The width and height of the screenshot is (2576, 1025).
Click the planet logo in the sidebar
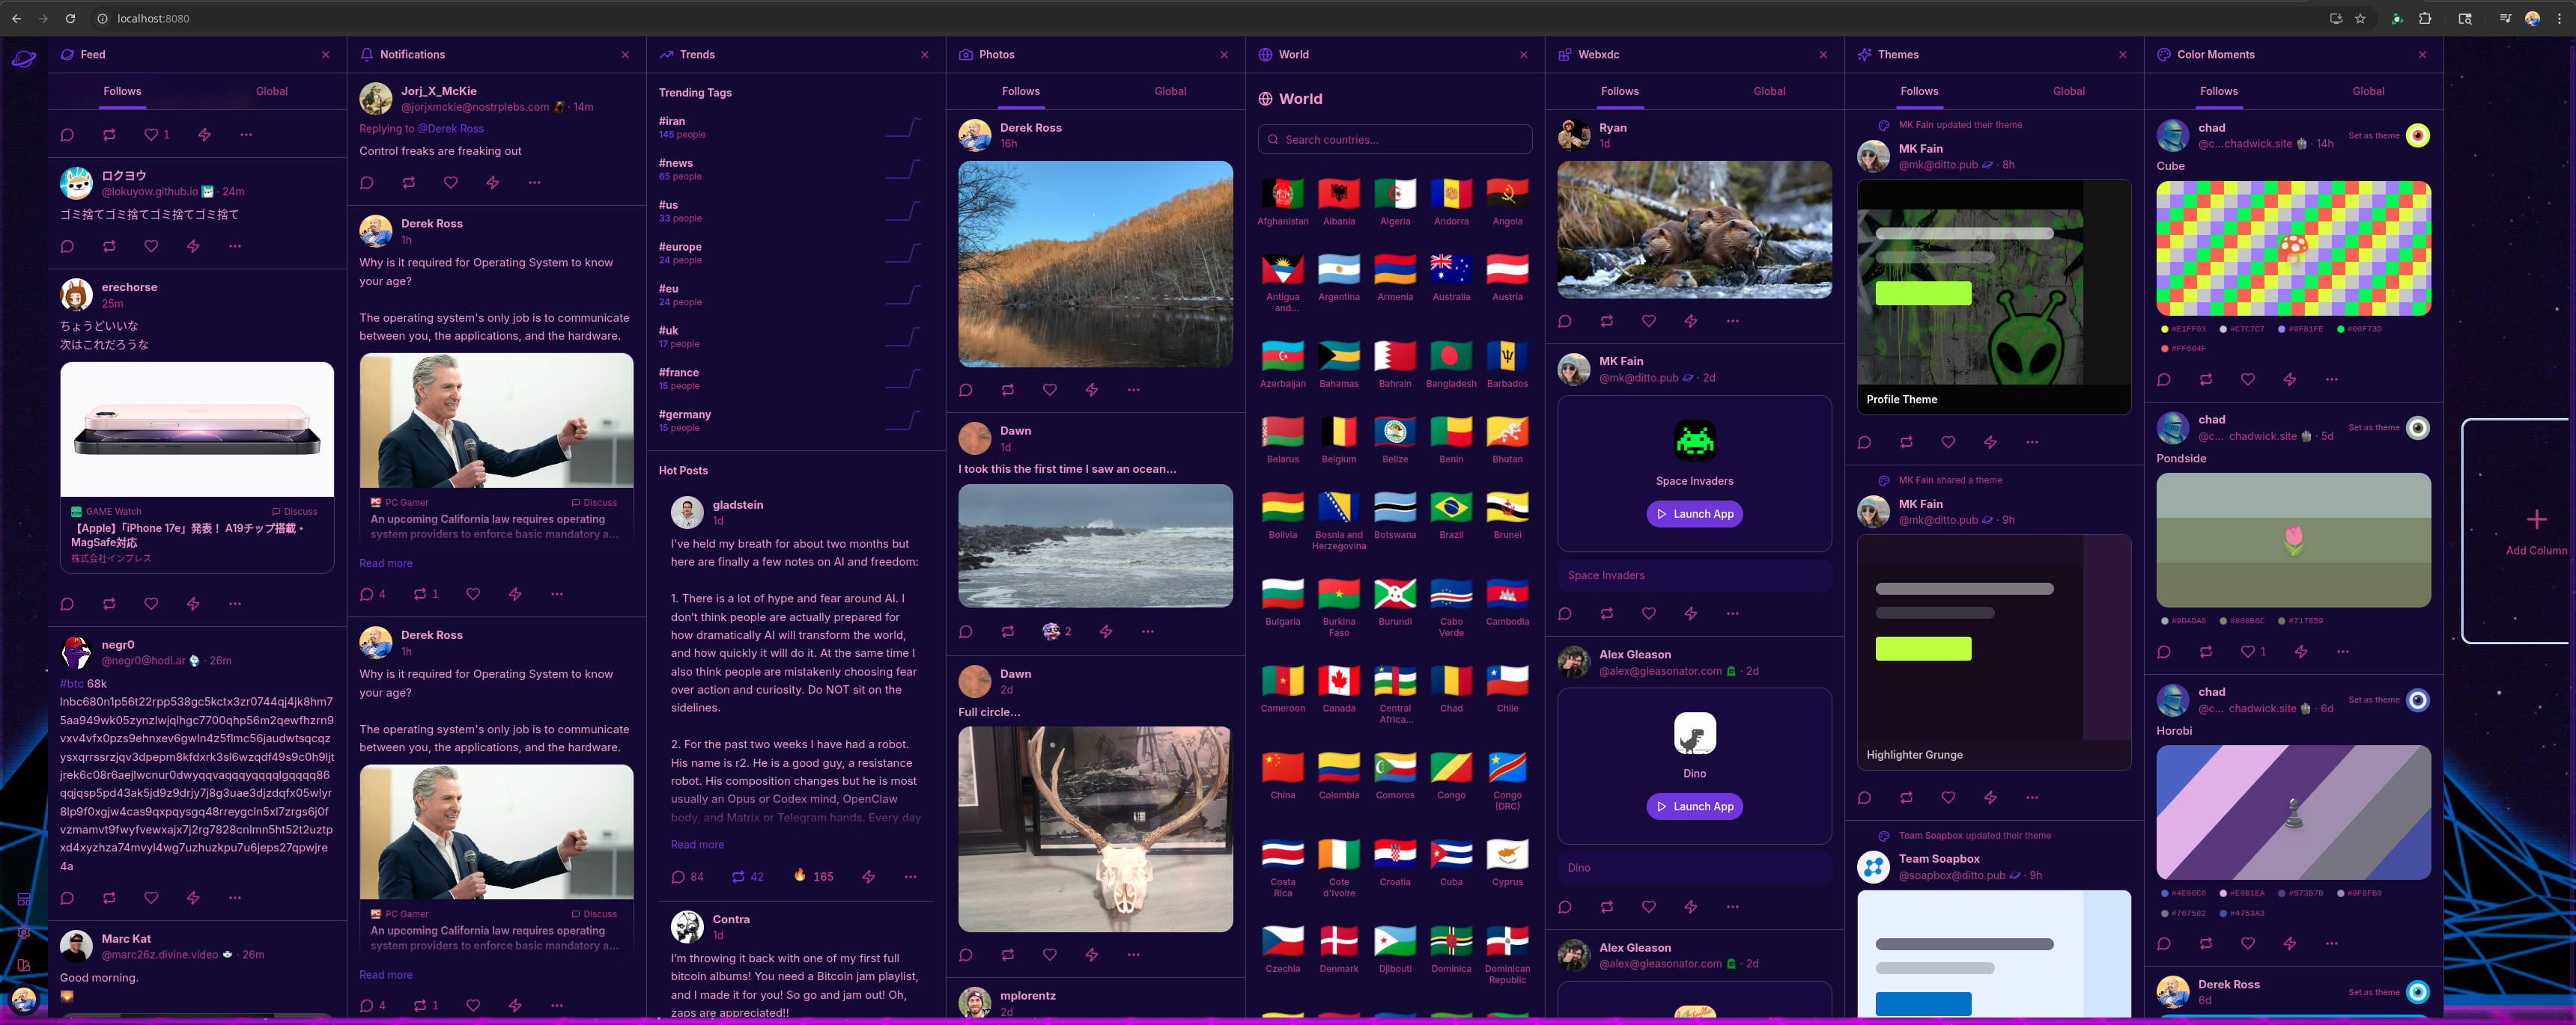pos(24,59)
